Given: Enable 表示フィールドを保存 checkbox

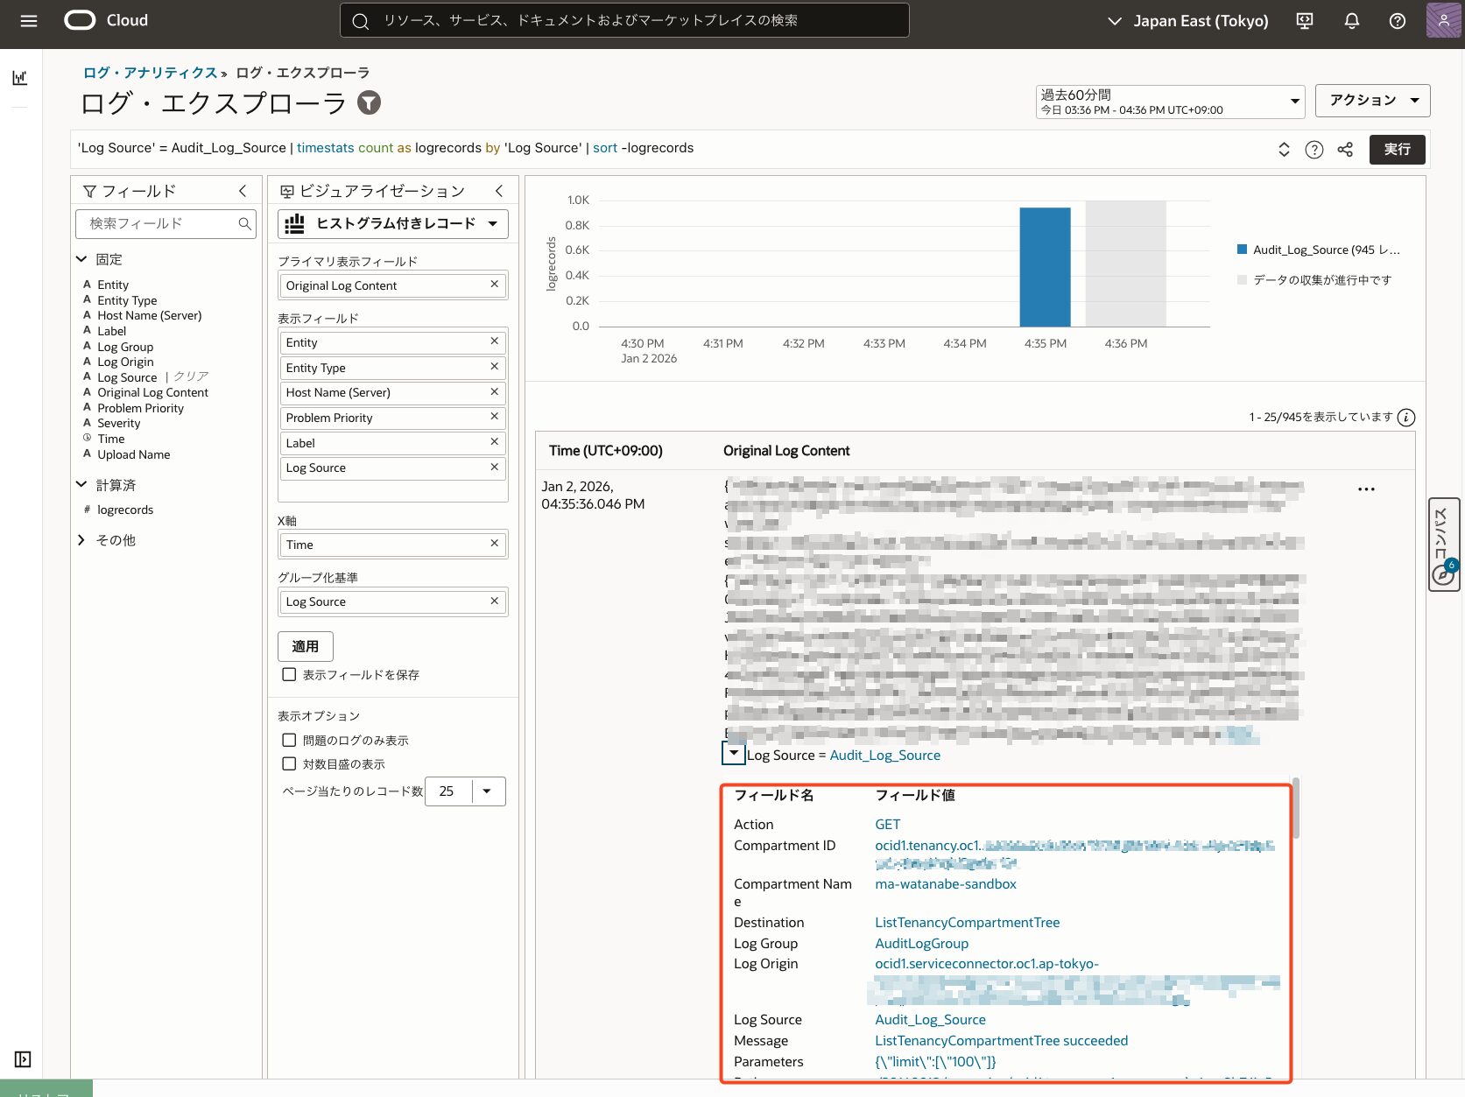Looking at the screenshot, I should (289, 674).
